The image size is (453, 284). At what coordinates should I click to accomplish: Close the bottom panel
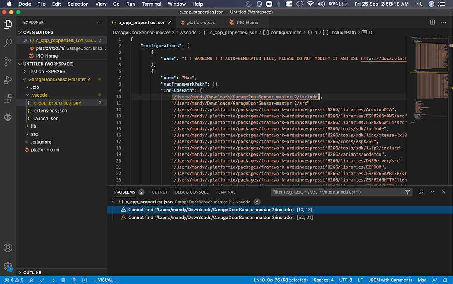coord(444,192)
